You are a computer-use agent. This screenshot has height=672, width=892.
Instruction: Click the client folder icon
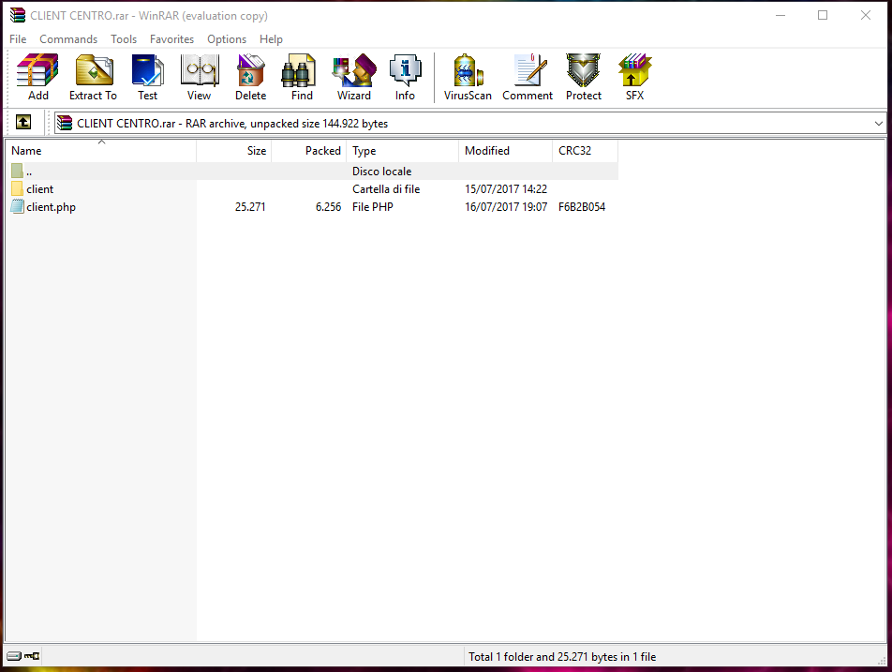point(17,189)
